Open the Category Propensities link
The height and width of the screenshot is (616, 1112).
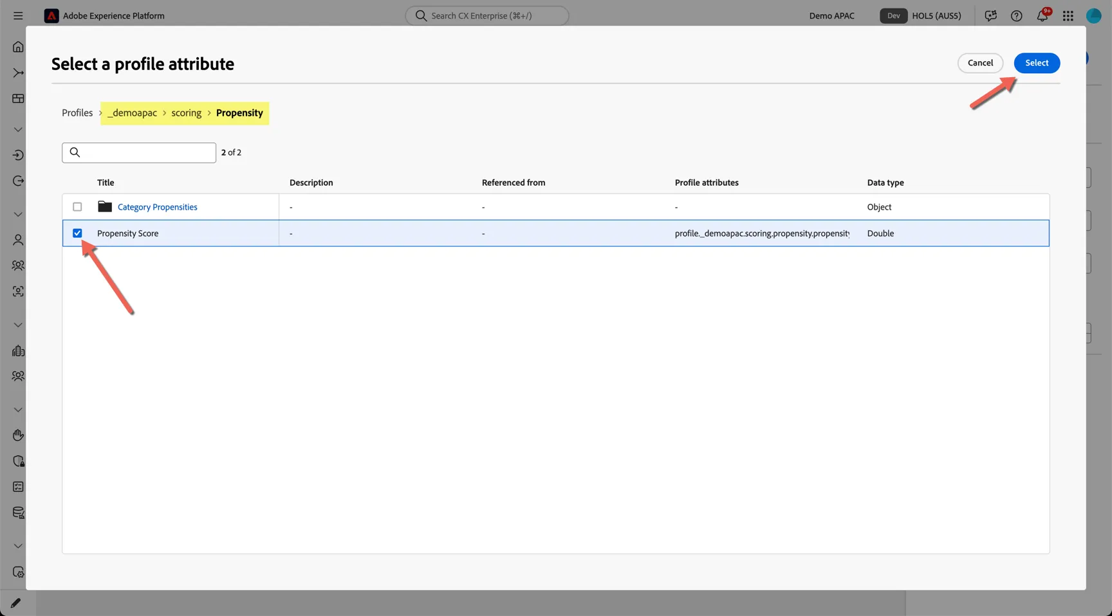pyautogui.click(x=158, y=207)
